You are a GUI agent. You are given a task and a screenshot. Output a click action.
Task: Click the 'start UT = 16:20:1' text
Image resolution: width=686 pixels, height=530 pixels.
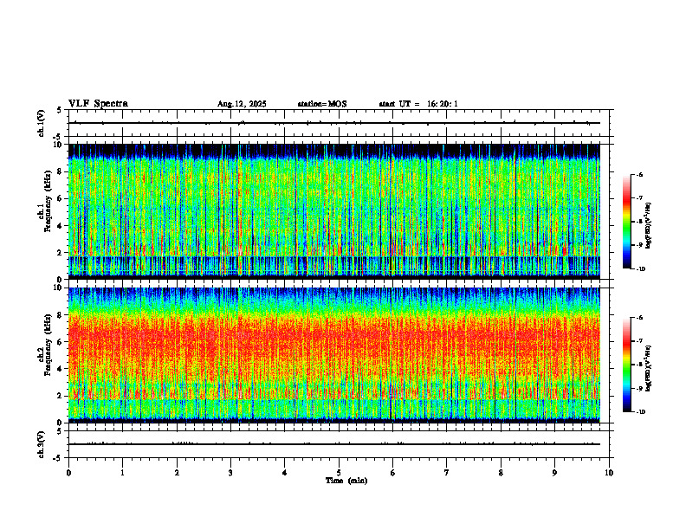point(418,104)
